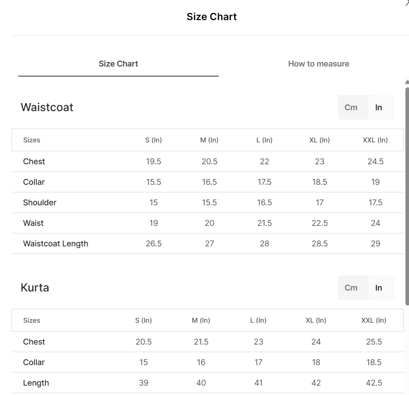Click the S (In) header in Kurta table

point(144,320)
